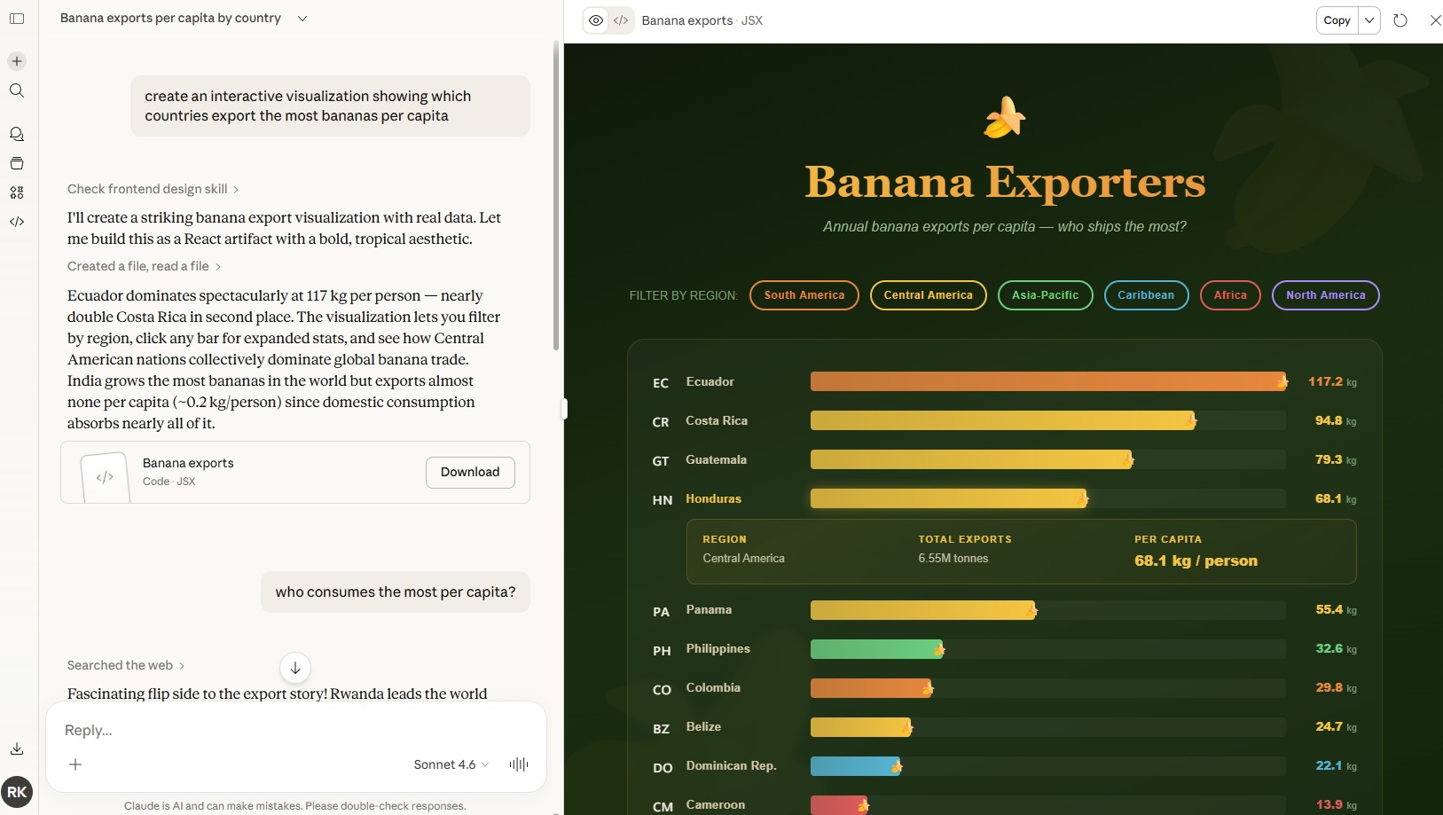
Task: Open the Sonnet 4.6 model selector
Action: [x=449, y=764]
